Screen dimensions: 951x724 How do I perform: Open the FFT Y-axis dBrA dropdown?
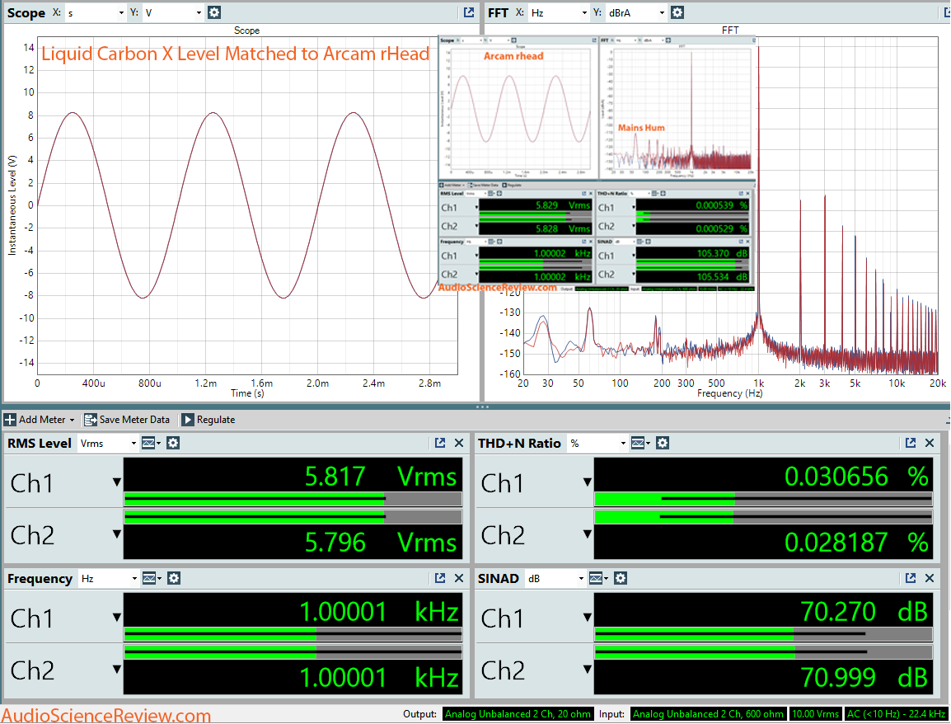(636, 12)
